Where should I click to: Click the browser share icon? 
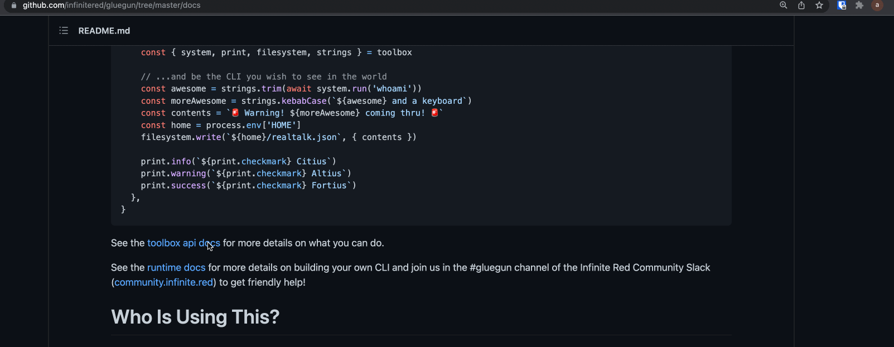pyautogui.click(x=801, y=5)
